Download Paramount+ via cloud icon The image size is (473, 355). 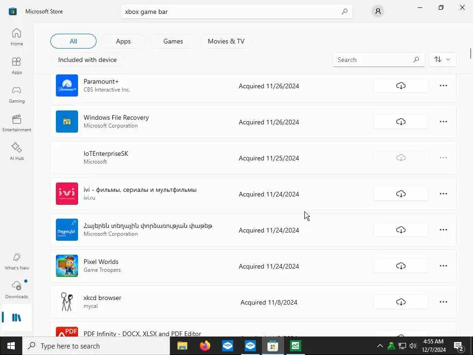click(x=400, y=86)
